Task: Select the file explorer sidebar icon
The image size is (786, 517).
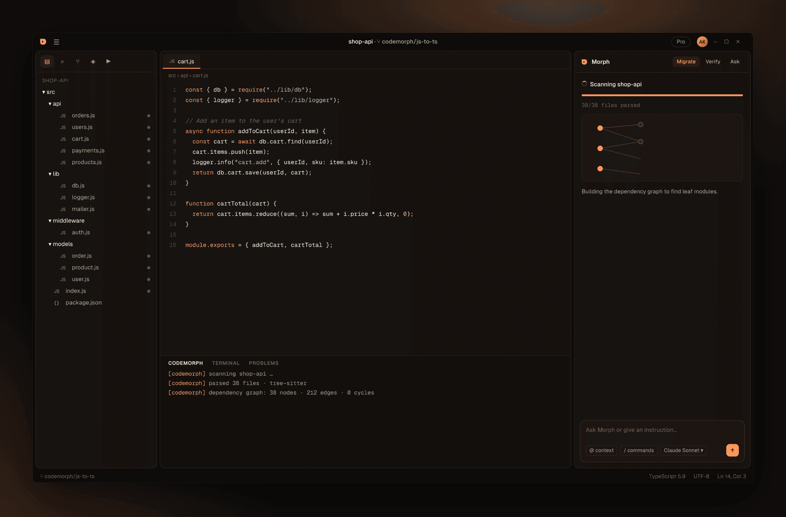Action: coord(47,62)
